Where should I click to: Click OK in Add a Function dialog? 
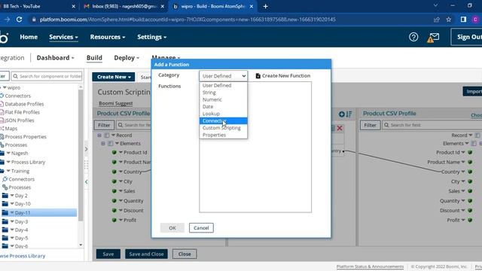tap(172, 228)
